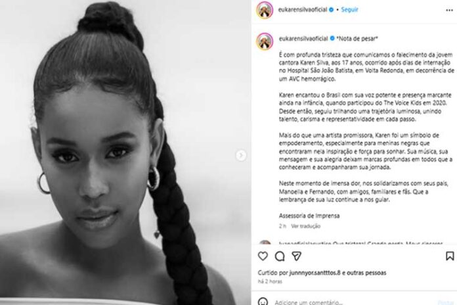Click the caption profile avatar
The image size is (457, 305).
pos(265,41)
